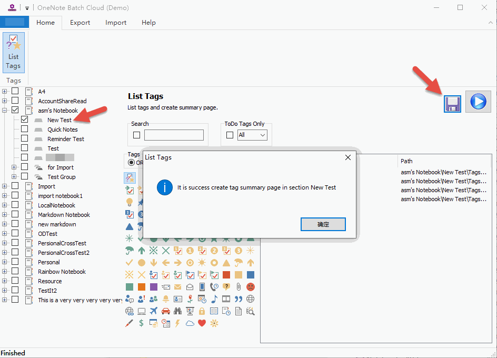Select the cloud tag icon
The height and width of the screenshot is (358, 497).
(x=190, y=323)
